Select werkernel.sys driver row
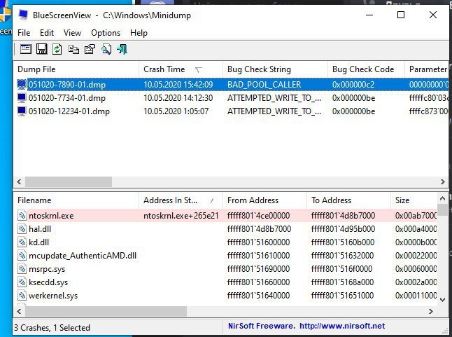452x337 pixels. (225, 295)
